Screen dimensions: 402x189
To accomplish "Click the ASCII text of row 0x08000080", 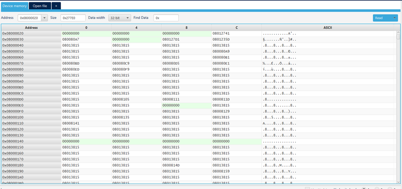I will click(279, 69).
